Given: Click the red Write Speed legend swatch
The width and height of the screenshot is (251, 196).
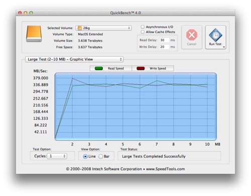Looking at the screenshot, I should click(x=141, y=68).
